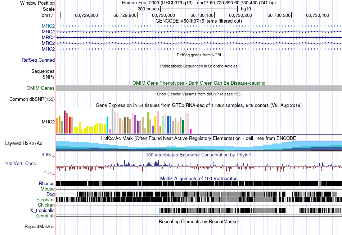Click the 4.88 PhyloP maximum value

point(46,155)
